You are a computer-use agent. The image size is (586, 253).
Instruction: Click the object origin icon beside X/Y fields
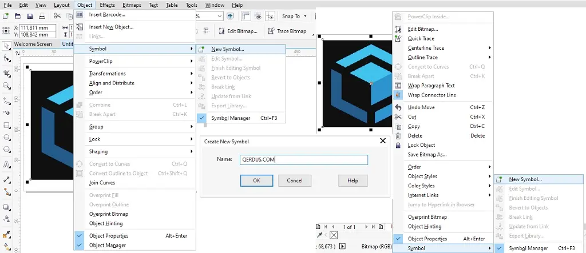[x=5, y=31]
